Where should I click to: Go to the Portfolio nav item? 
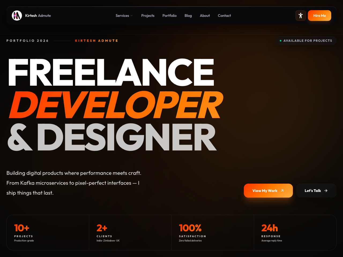169,16
